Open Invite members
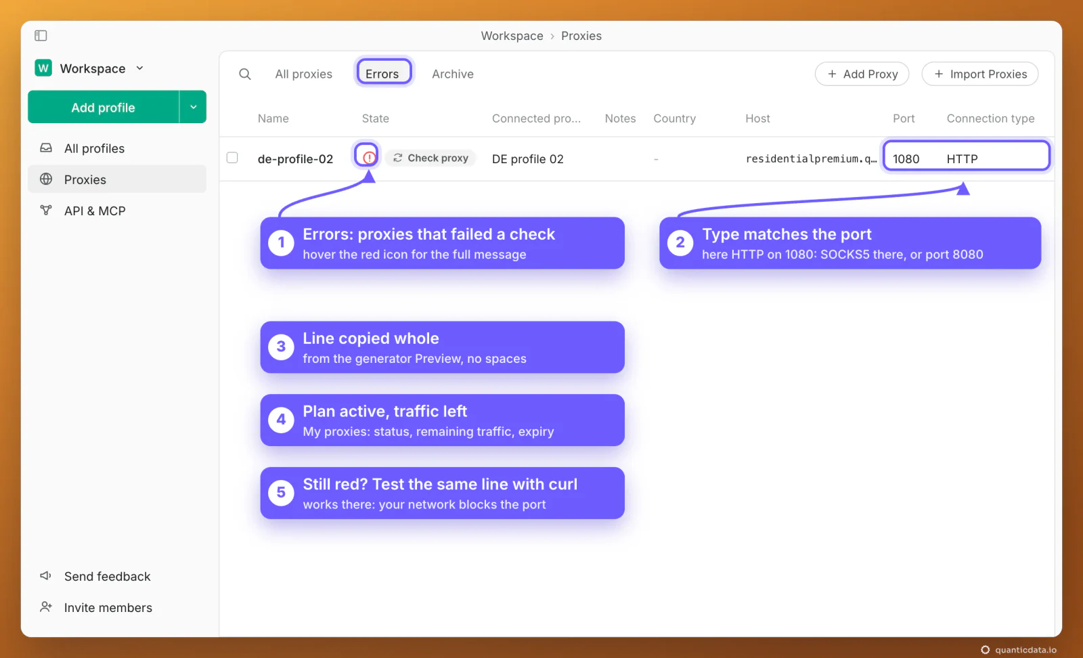The width and height of the screenshot is (1083, 658). tap(108, 607)
